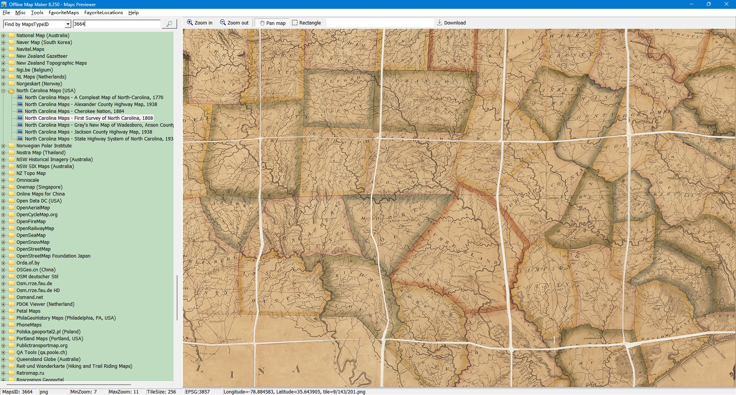The image size is (736, 395).
Task: Open the Tools menu
Action: pos(37,13)
